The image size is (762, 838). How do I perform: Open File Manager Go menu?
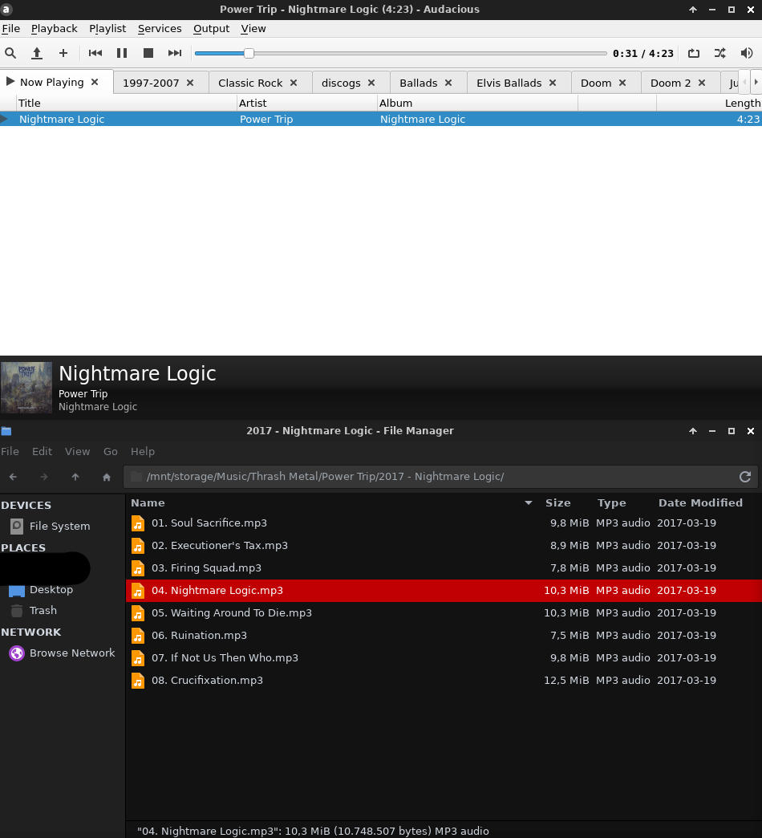pyautogui.click(x=111, y=452)
